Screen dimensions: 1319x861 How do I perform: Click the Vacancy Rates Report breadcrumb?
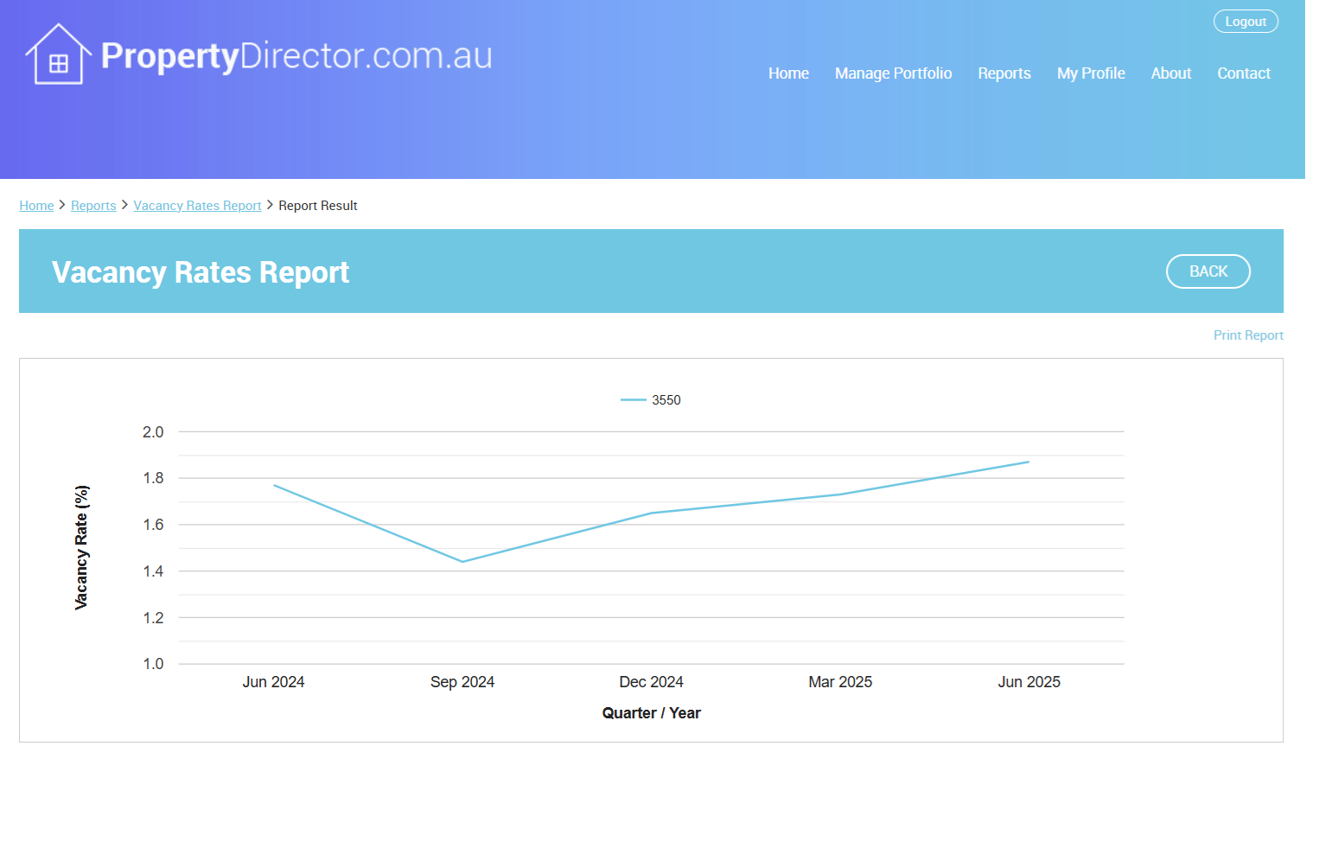point(197,206)
